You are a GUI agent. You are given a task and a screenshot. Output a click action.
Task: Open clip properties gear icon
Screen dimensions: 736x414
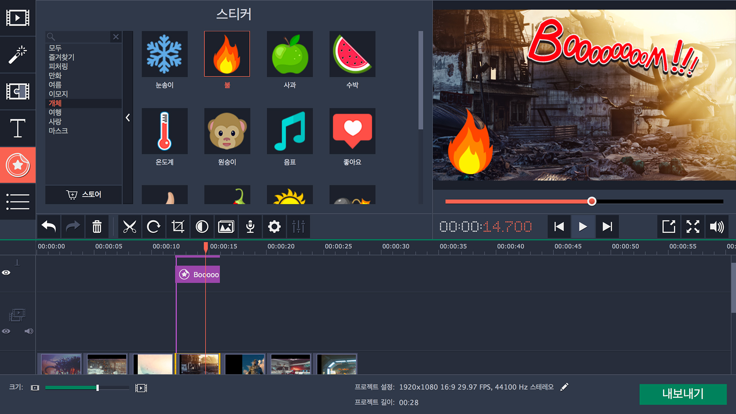(x=274, y=227)
